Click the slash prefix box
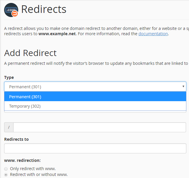 pos(9,127)
